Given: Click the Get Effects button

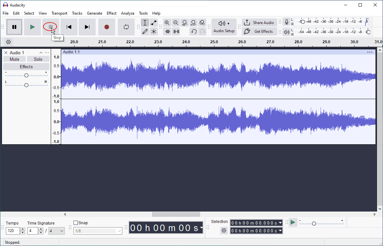Looking at the screenshot, I should click(x=259, y=32).
